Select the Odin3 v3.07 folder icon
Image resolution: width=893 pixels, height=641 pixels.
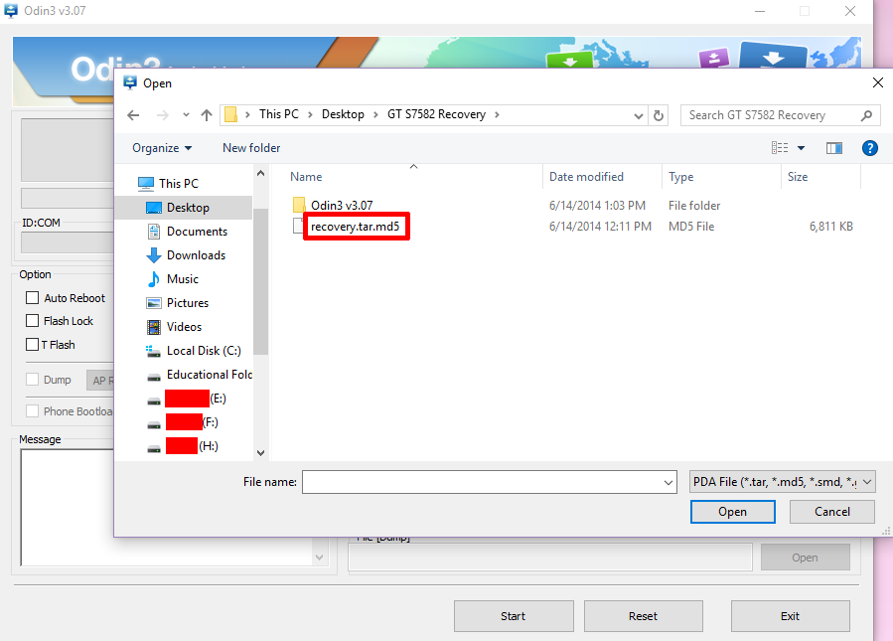click(299, 205)
